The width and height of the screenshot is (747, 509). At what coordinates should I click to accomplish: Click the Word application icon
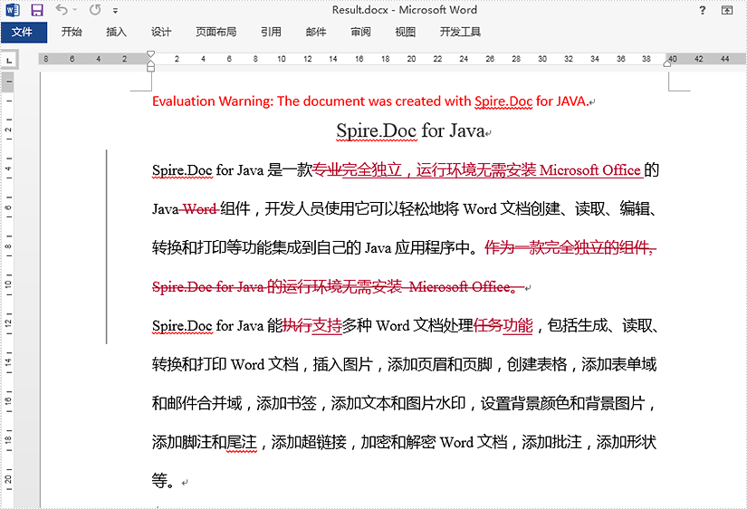click(13, 10)
